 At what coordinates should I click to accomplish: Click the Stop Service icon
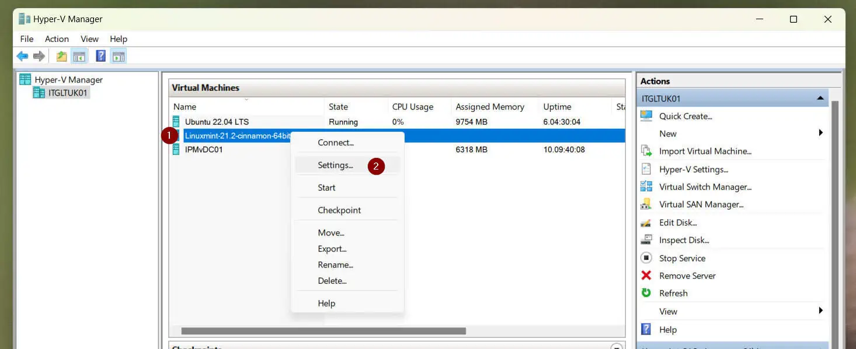[x=646, y=258]
